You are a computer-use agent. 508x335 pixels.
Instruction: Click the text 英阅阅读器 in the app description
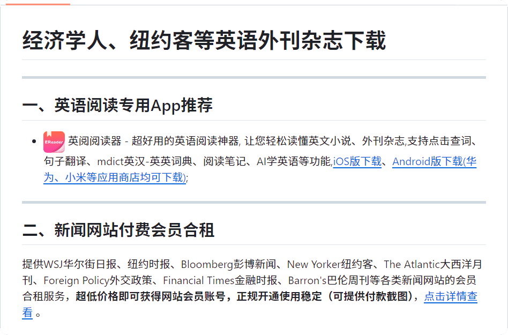tap(95, 141)
